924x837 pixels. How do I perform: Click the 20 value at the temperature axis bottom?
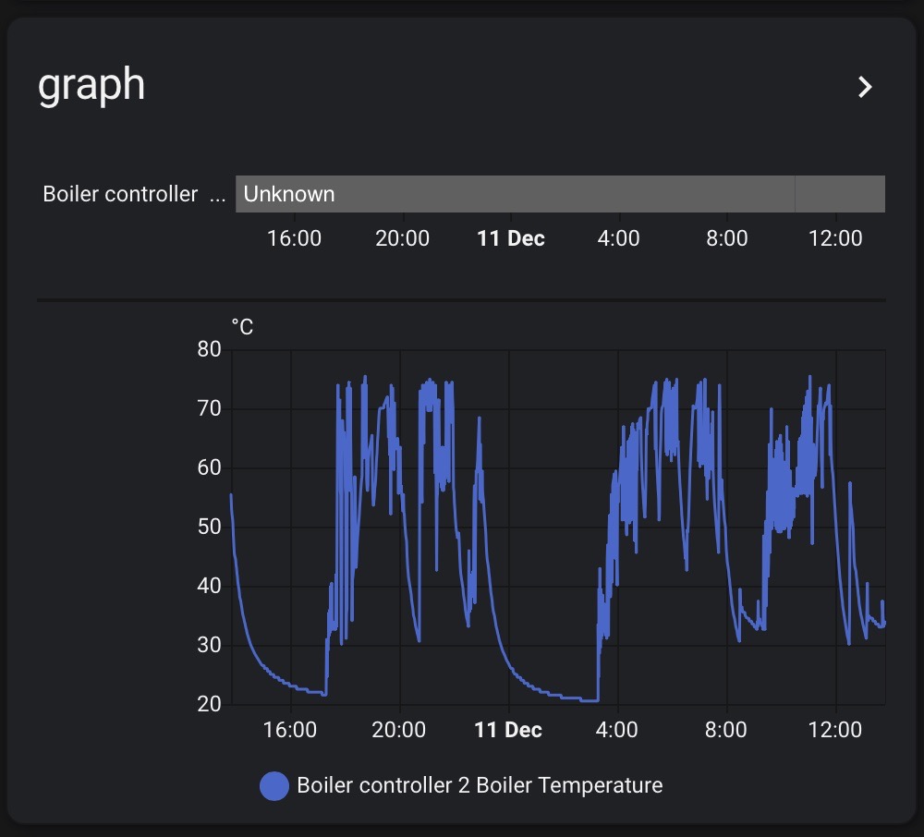pyautogui.click(x=210, y=704)
